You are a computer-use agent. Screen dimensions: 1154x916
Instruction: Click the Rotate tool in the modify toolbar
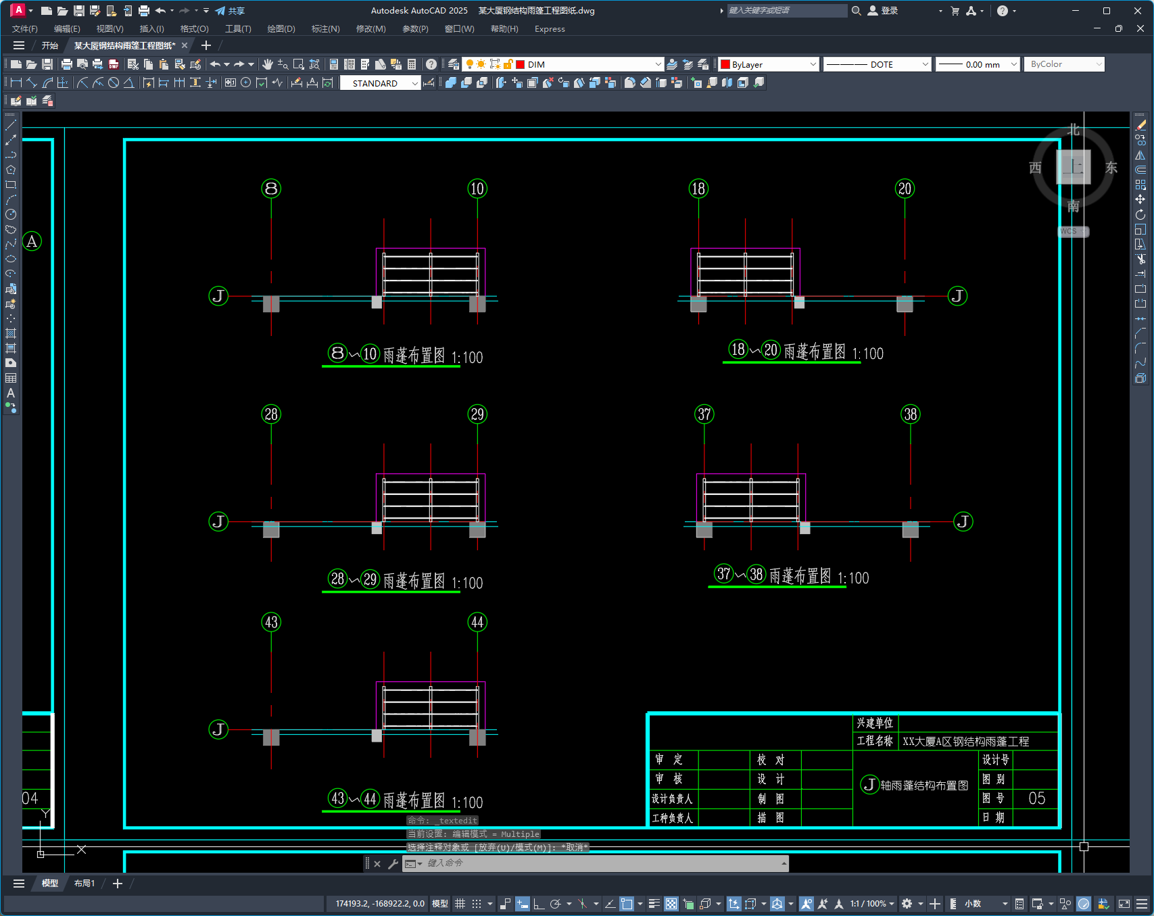click(x=1140, y=214)
